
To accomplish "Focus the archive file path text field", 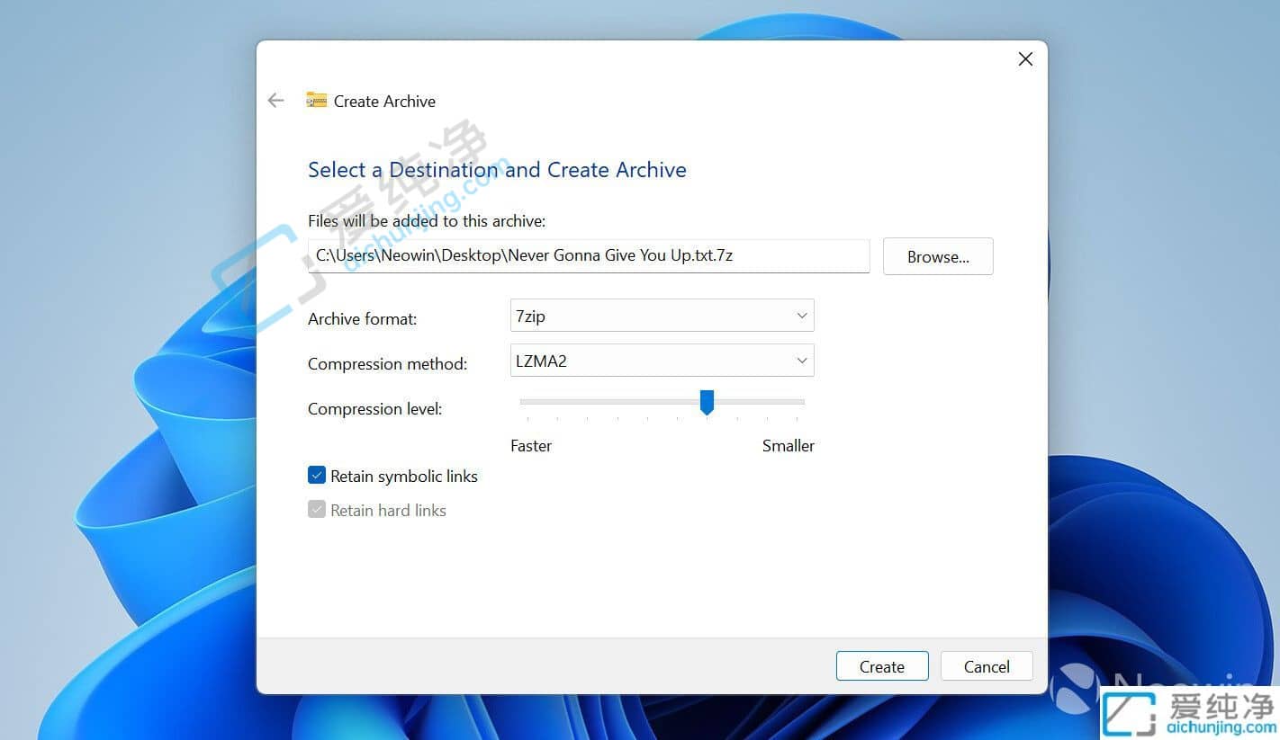I will tap(588, 255).
